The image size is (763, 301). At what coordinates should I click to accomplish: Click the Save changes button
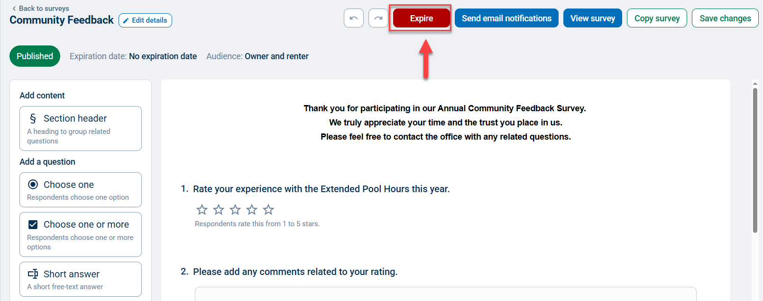pos(725,18)
